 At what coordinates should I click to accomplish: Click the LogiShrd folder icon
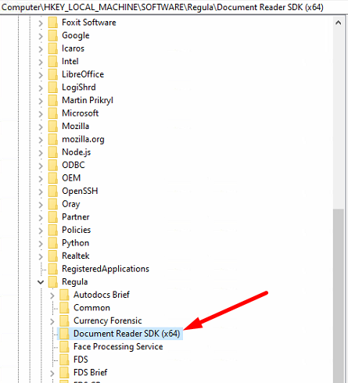coord(53,88)
